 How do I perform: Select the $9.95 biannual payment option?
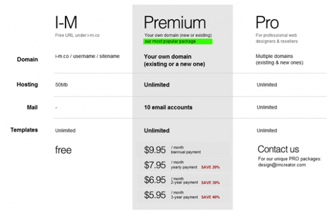[183, 150]
